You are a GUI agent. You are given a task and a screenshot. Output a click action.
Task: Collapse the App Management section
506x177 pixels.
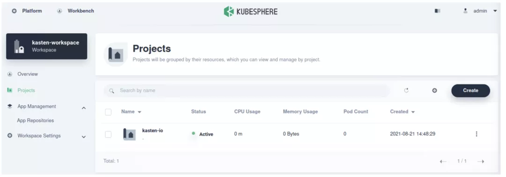tap(83, 108)
